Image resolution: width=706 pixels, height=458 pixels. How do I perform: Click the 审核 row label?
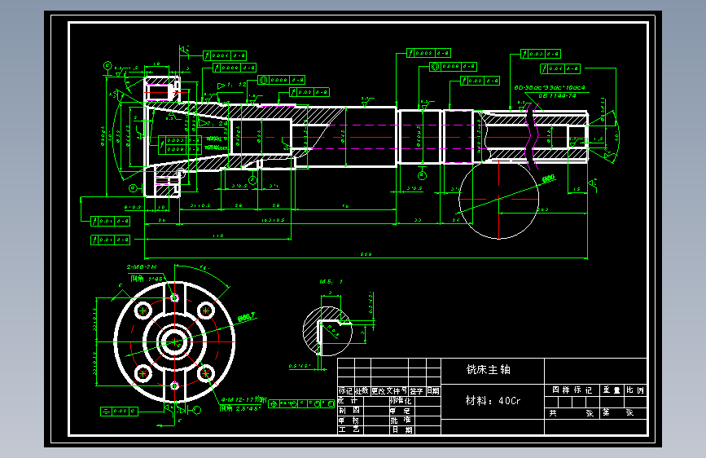click(x=349, y=421)
